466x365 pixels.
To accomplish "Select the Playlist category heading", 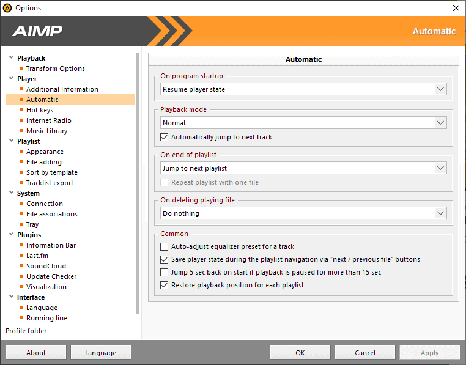I will coord(29,141).
